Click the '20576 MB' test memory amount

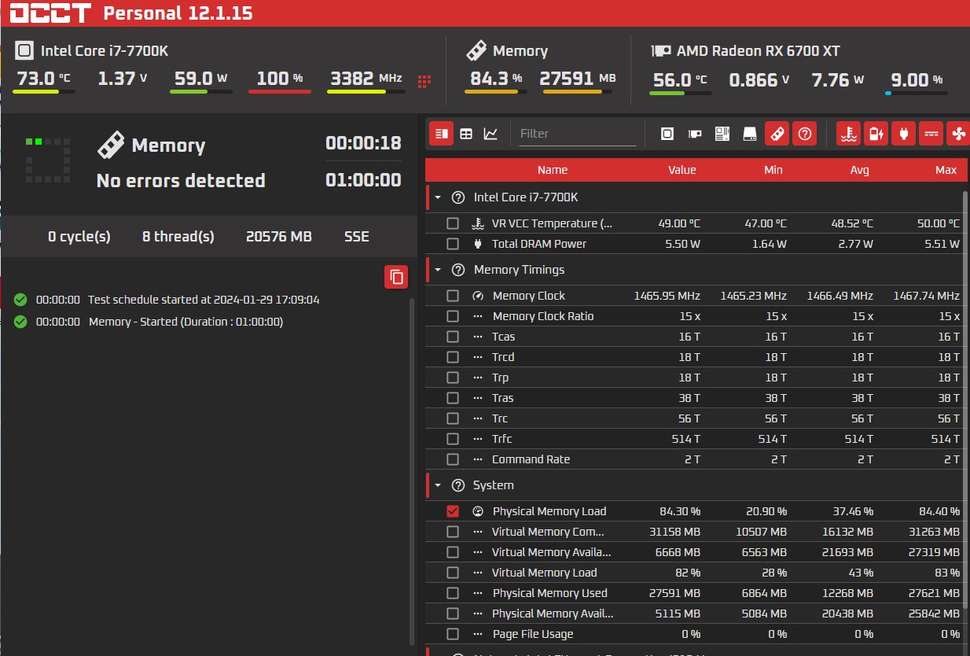click(x=279, y=237)
